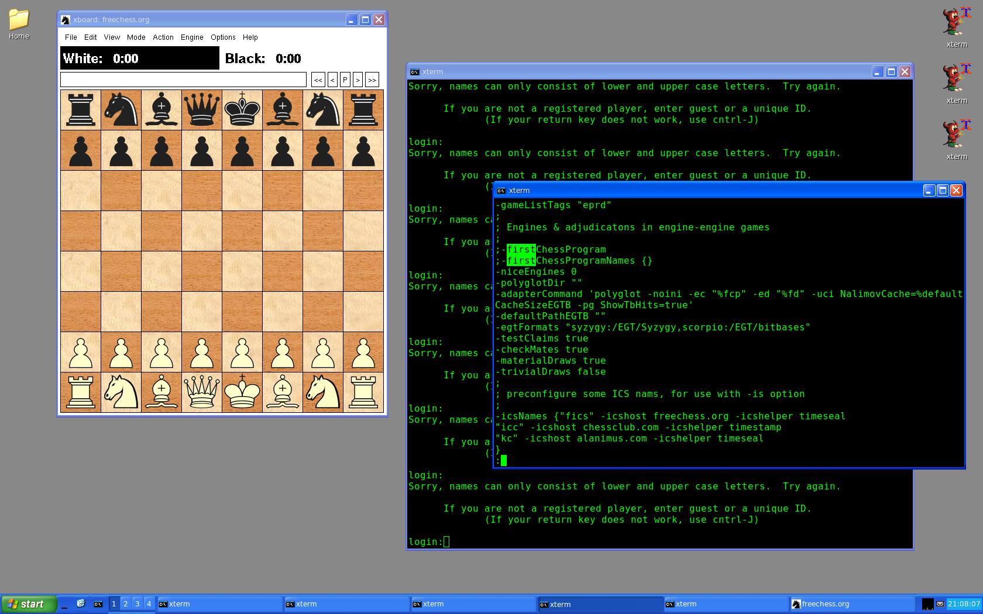Select black pawn on e7
The width and height of the screenshot is (983, 614).
[x=242, y=150]
